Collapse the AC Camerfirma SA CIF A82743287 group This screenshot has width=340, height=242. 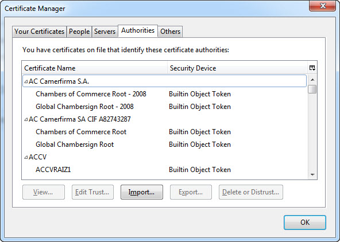point(26,119)
